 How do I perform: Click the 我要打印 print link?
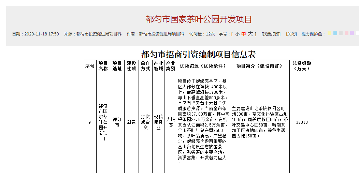tap(271, 34)
